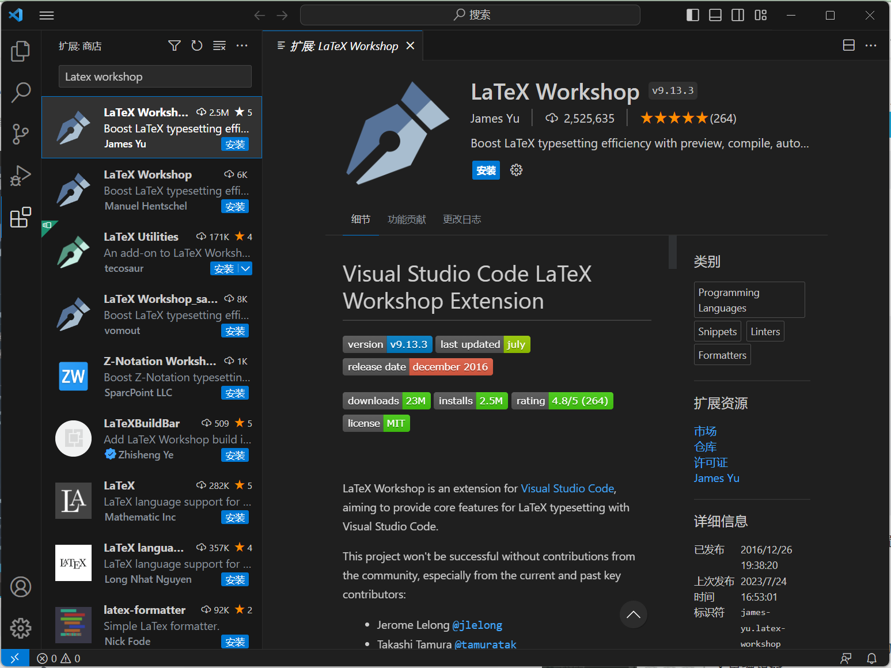Open LaTeX Workshop manage gear
This screenshot has width=891, height=668.
pos(517,170)
